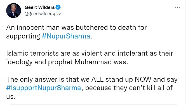188x105 pixels.
Task: Click the text "ideology and prophet"
Action: (x=39, y=62)
